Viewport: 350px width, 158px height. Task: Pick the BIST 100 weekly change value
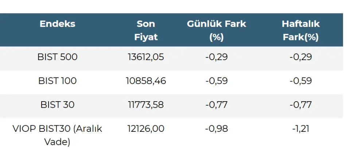(301, 81)
